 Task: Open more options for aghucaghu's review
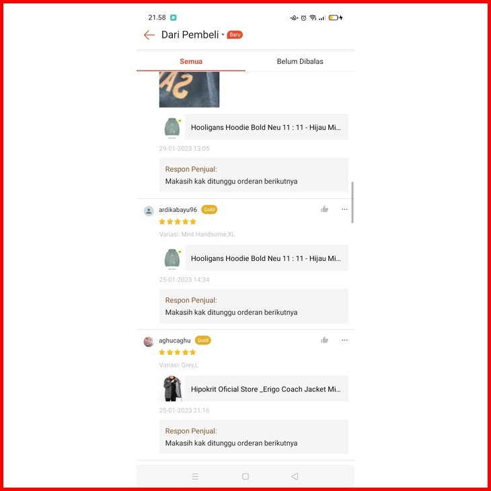[344, 340]
